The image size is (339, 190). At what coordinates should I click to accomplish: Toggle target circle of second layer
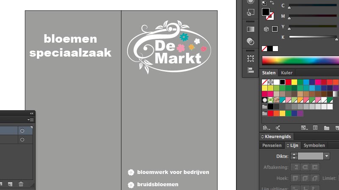[x=22, y=140]
